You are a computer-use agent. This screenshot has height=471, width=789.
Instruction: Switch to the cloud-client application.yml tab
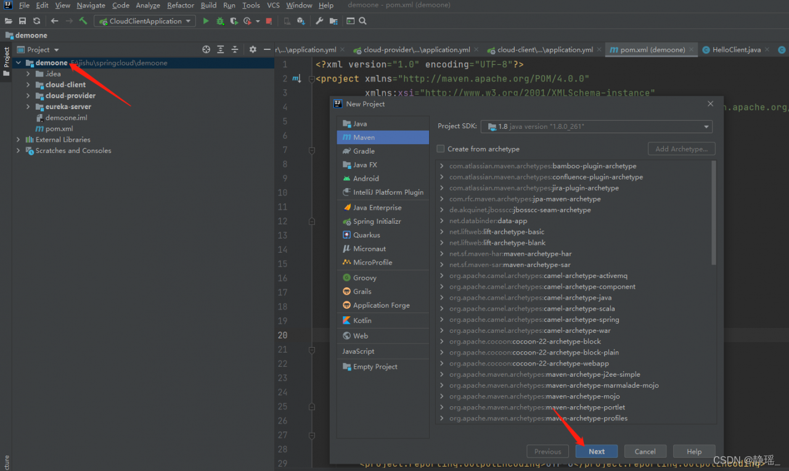(545, 50)
